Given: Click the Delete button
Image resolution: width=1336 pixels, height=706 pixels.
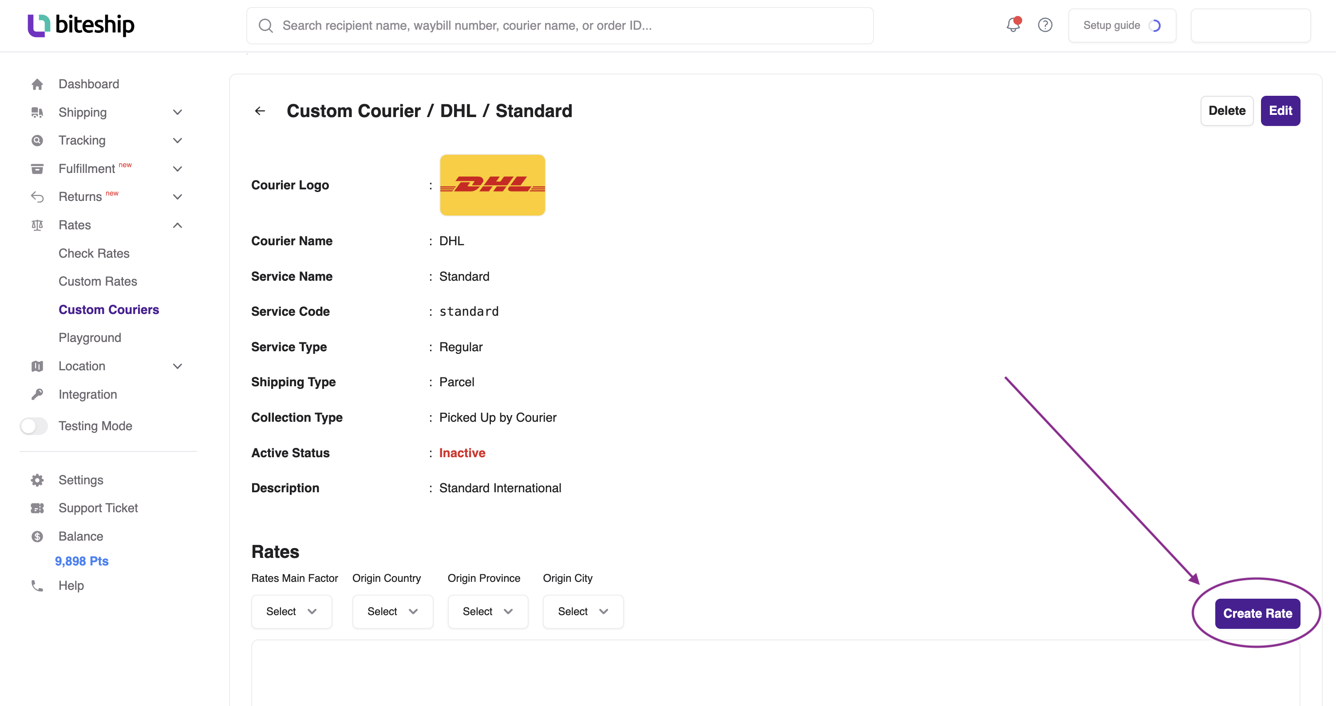Looking at the screenshot, I should (1226, 110).
